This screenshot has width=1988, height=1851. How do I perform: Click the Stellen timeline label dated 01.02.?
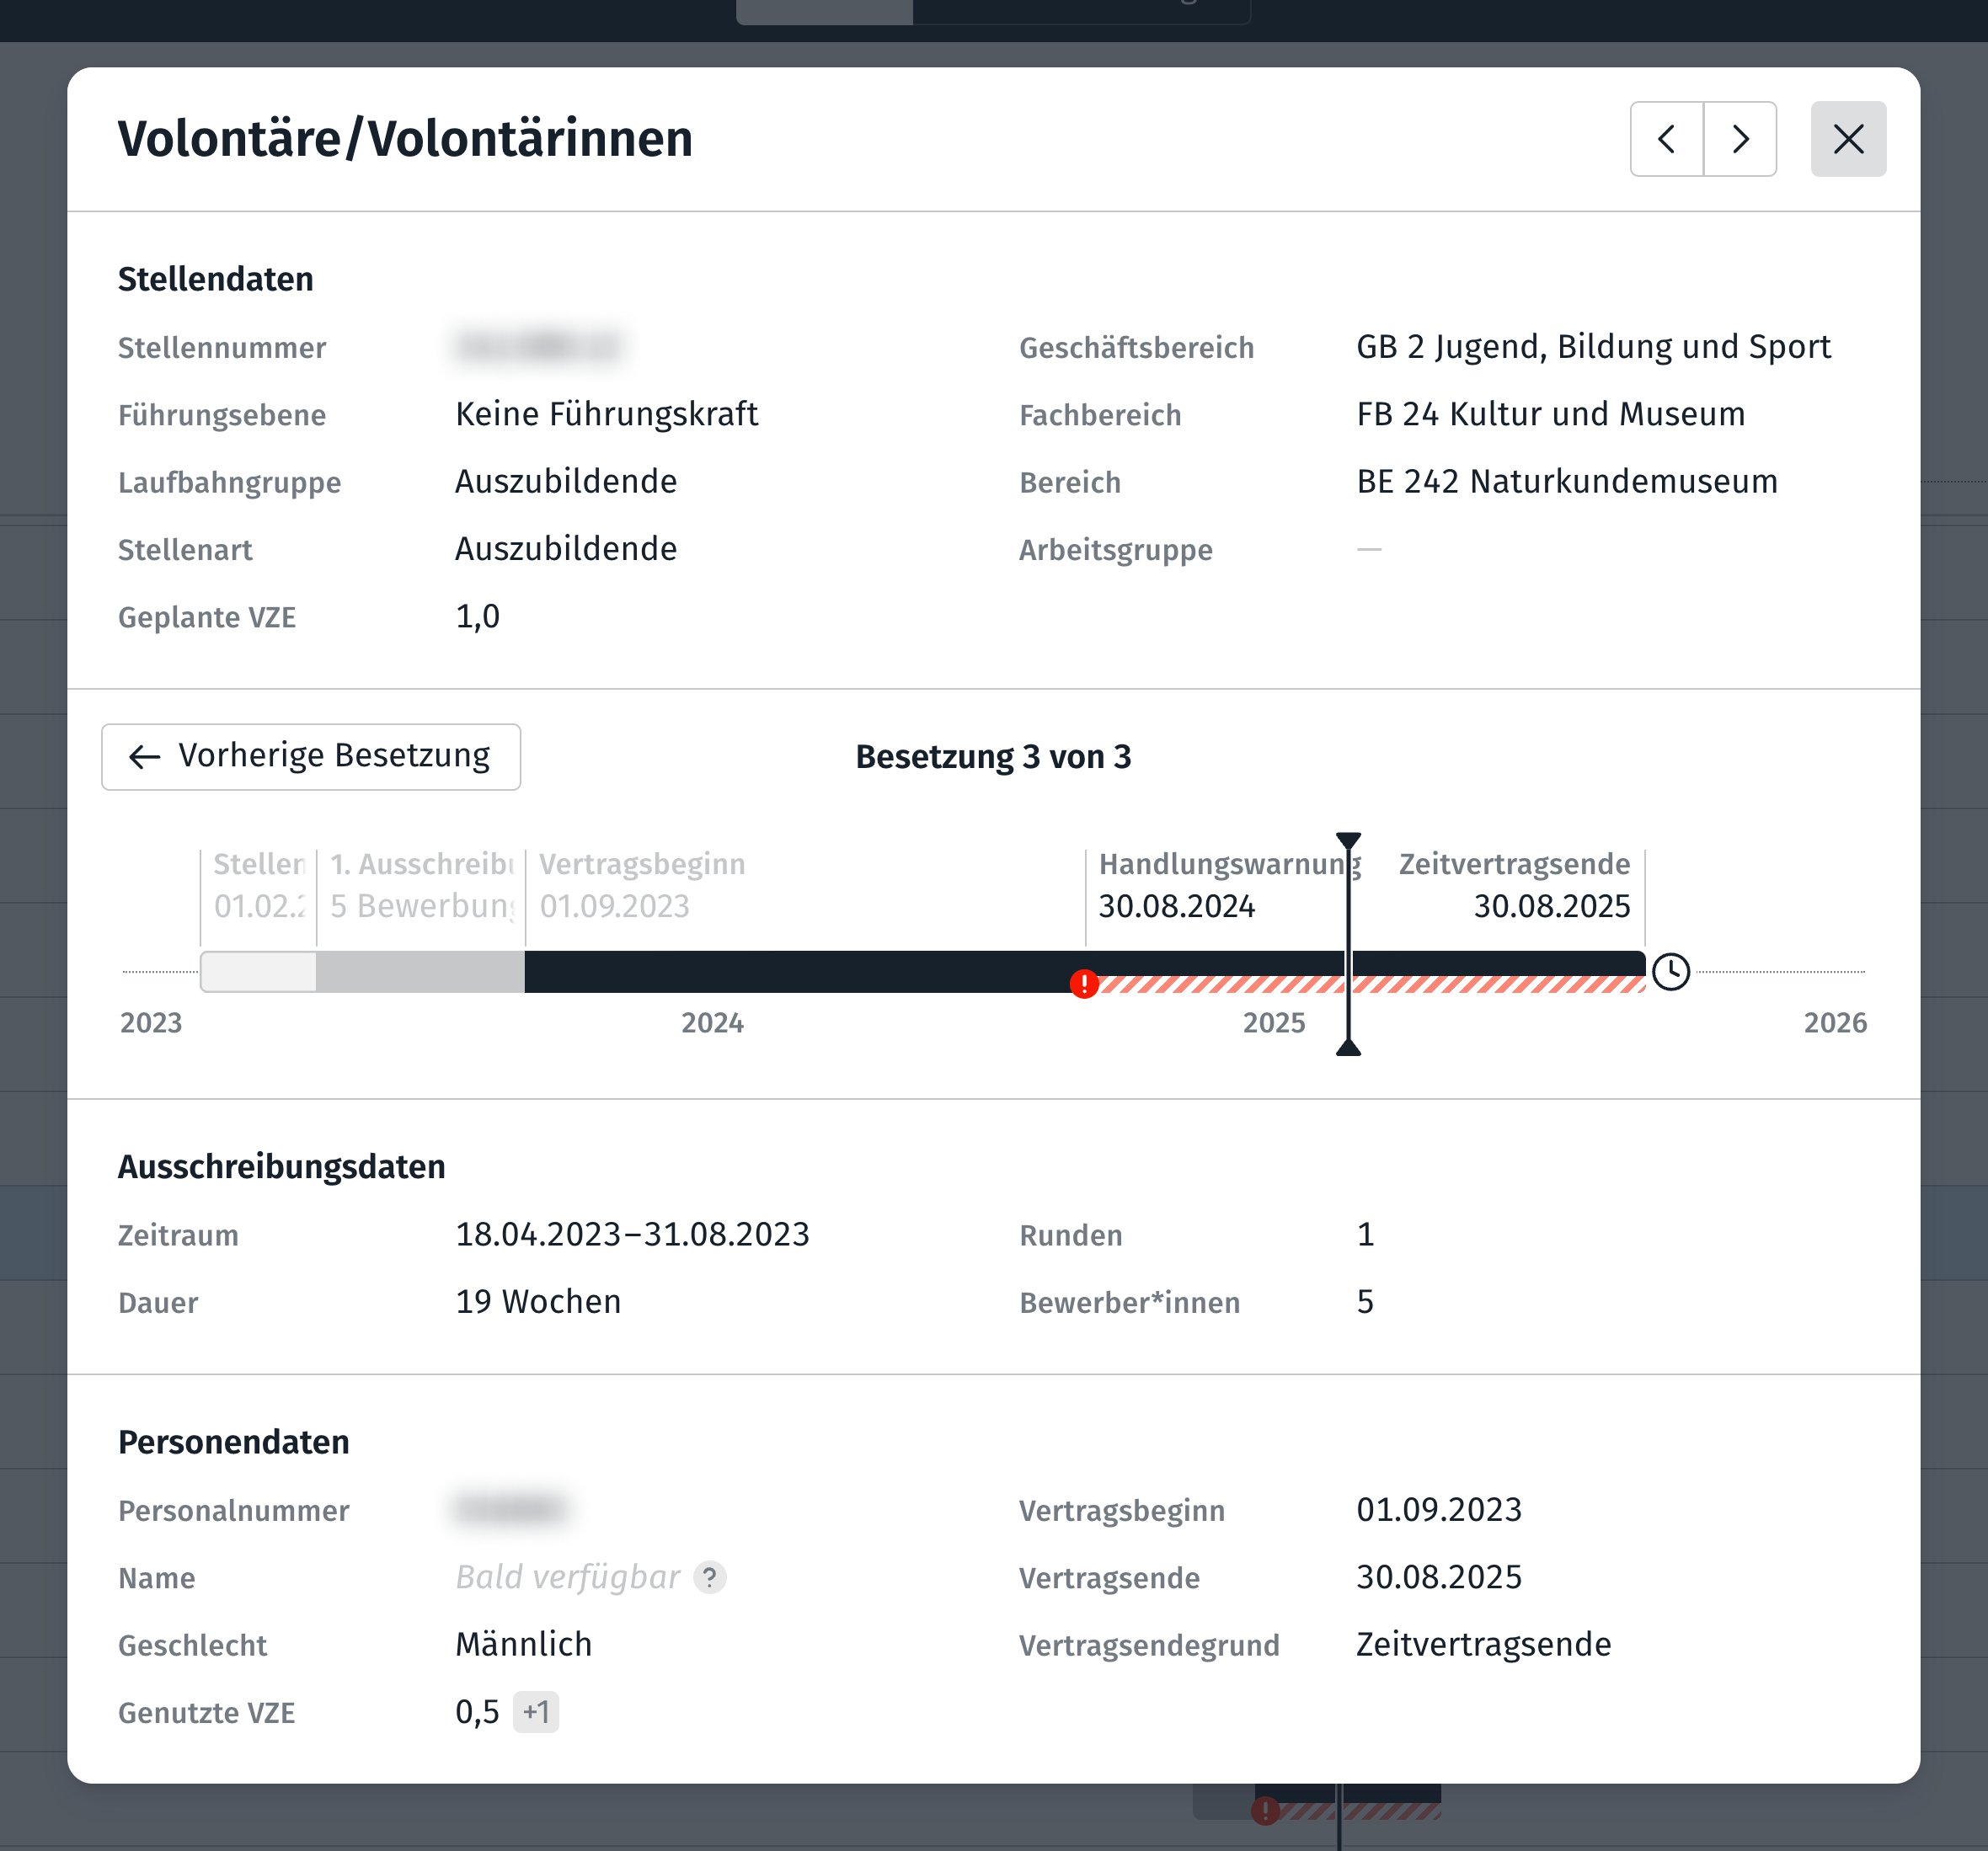click(x=259, y=884)
